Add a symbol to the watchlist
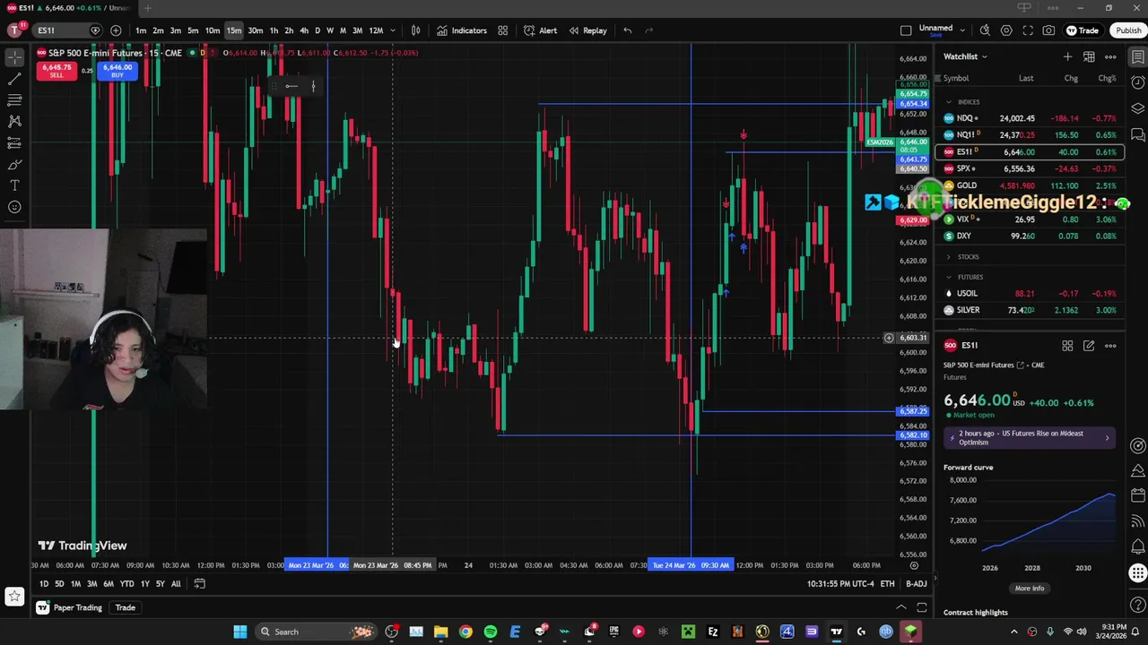The height and width of the screenshot is (645, 1148). [x=1067, y=56]
